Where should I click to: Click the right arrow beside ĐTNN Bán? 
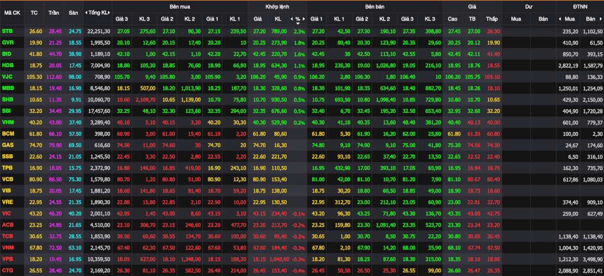[x=602, y=18]
